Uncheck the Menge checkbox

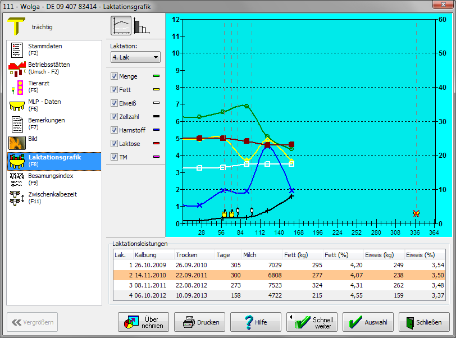[114, 76]
